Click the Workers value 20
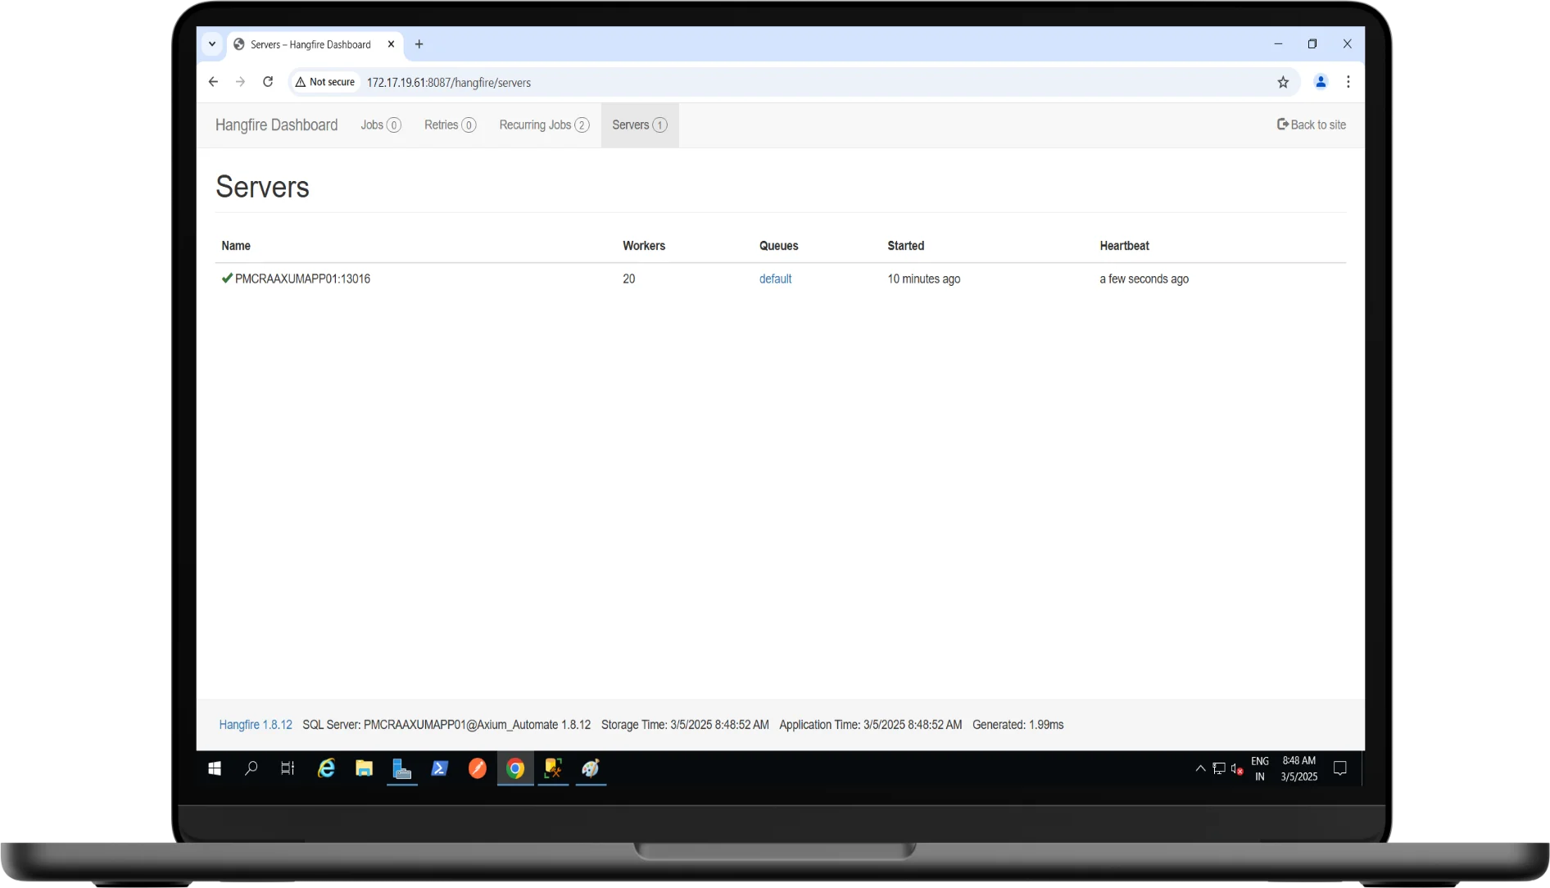The height and width of the screenshot is (888, 1550). [629, 279]
